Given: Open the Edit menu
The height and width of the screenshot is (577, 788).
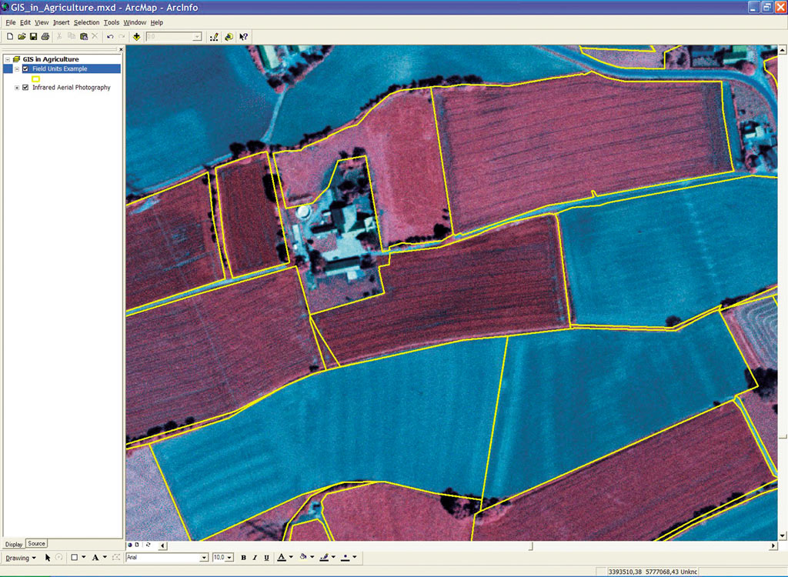Looking at the screenshot, I should click(x=25, y=22).
